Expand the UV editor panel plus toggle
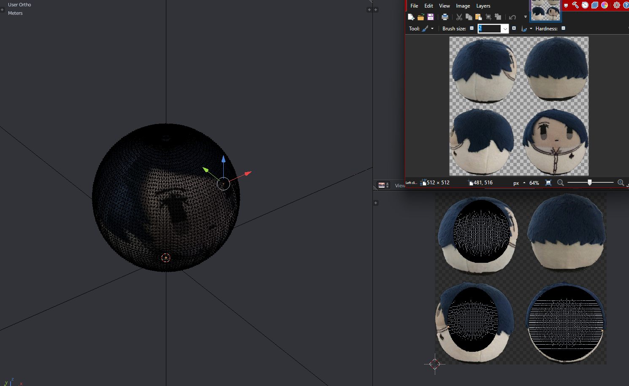This screenshot has height=386, width=629. click(x=376, y=203)
